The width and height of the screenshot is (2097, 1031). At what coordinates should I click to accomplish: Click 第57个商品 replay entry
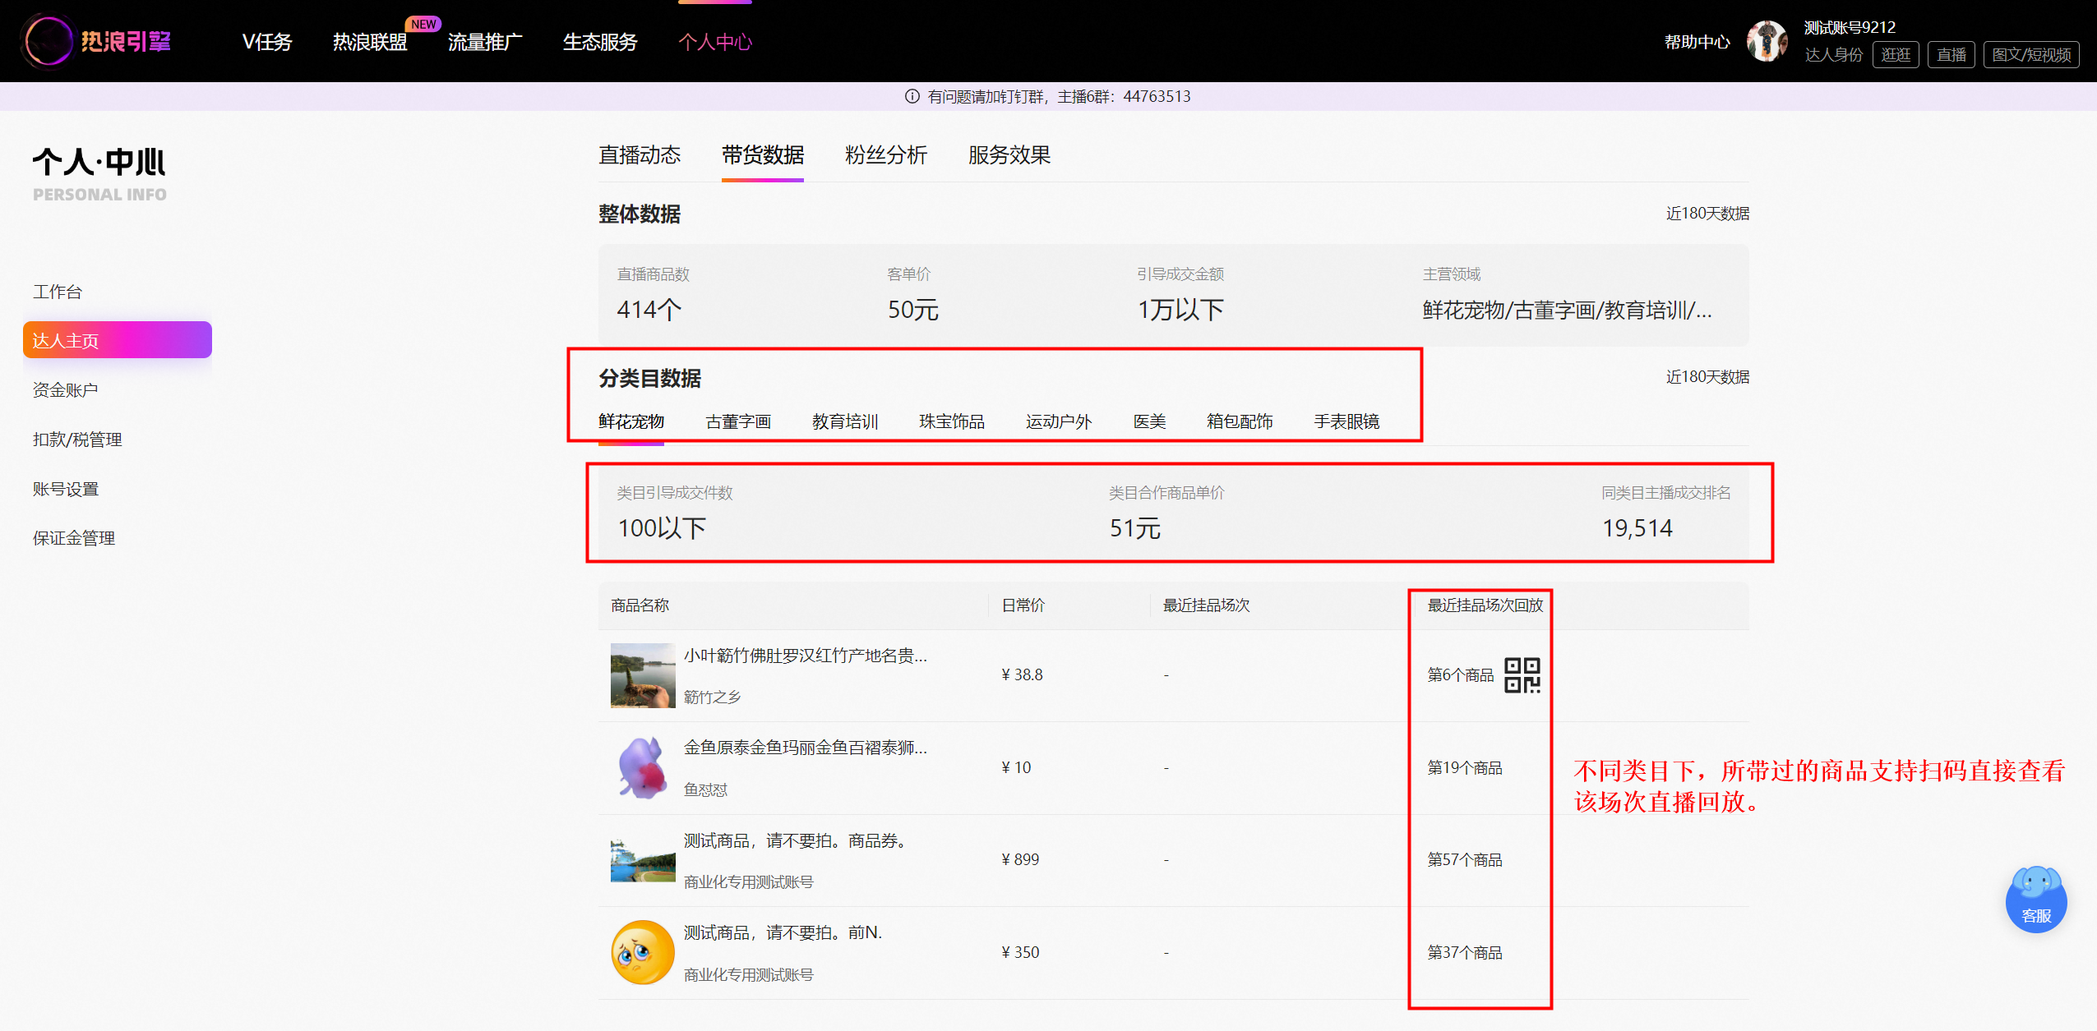click(x=1465, y=859)
